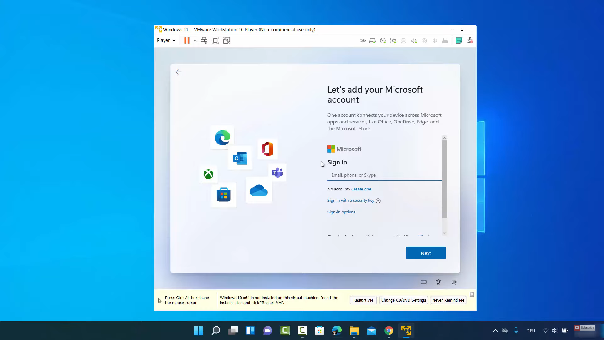Open the power options dropdown arrow
Viewport: 604px width, 340px height.
click(195, 40)
